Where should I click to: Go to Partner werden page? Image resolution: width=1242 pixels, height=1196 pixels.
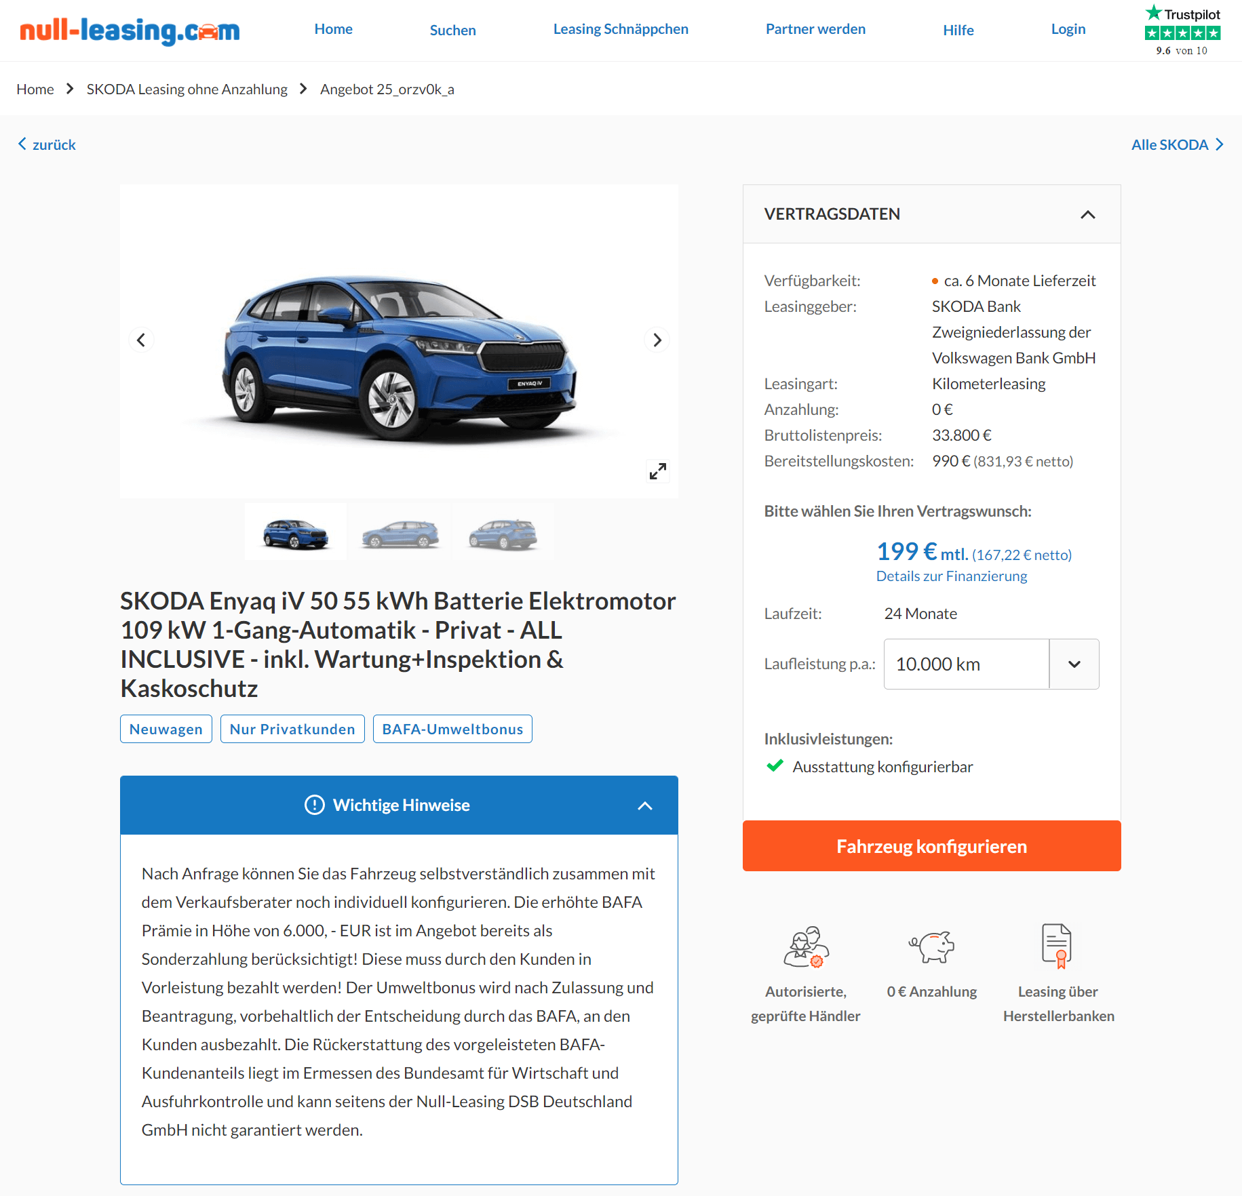click(815, 29)
